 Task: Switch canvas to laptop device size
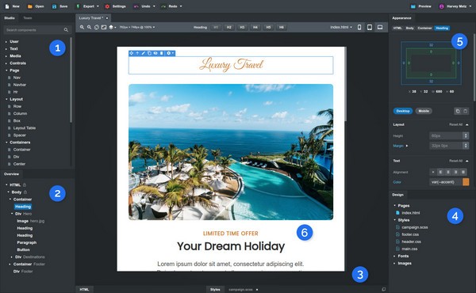[x=380, y=27]
